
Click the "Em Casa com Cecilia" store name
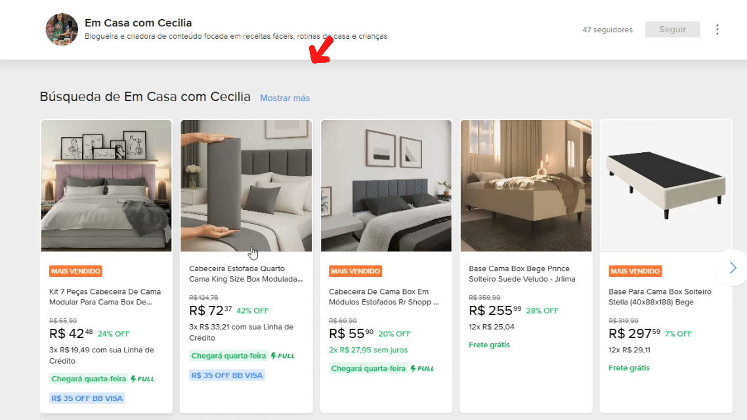click(x=138, y=22)
